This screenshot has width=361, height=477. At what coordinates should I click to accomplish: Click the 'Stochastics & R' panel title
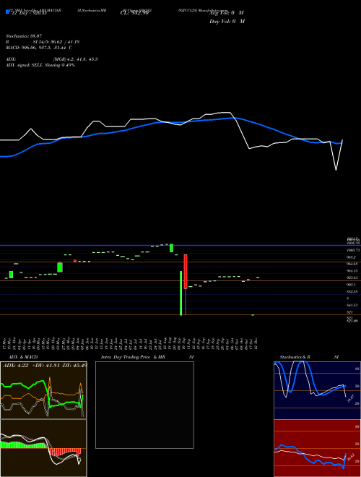tap(295, 357)
